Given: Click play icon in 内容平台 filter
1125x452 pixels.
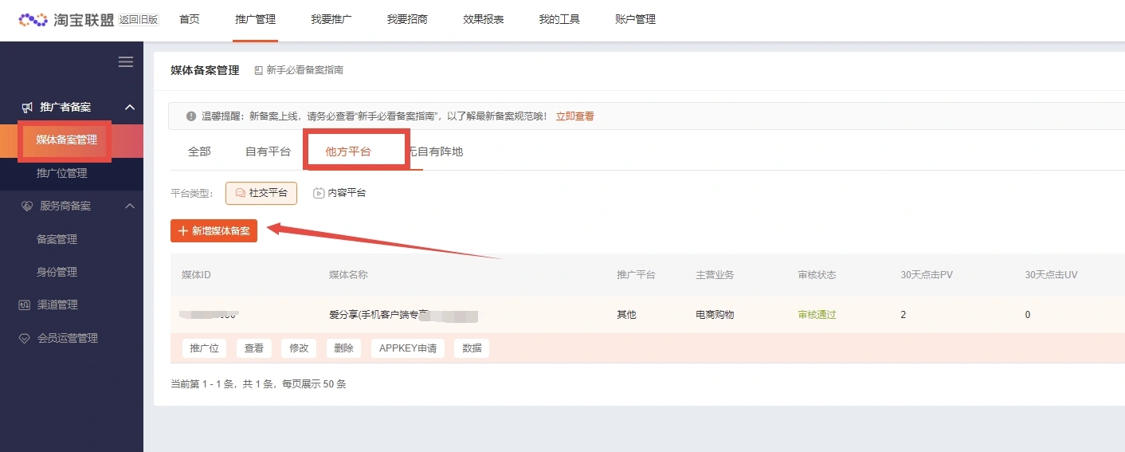Looking at the screenshot, I should pos(319,193).
